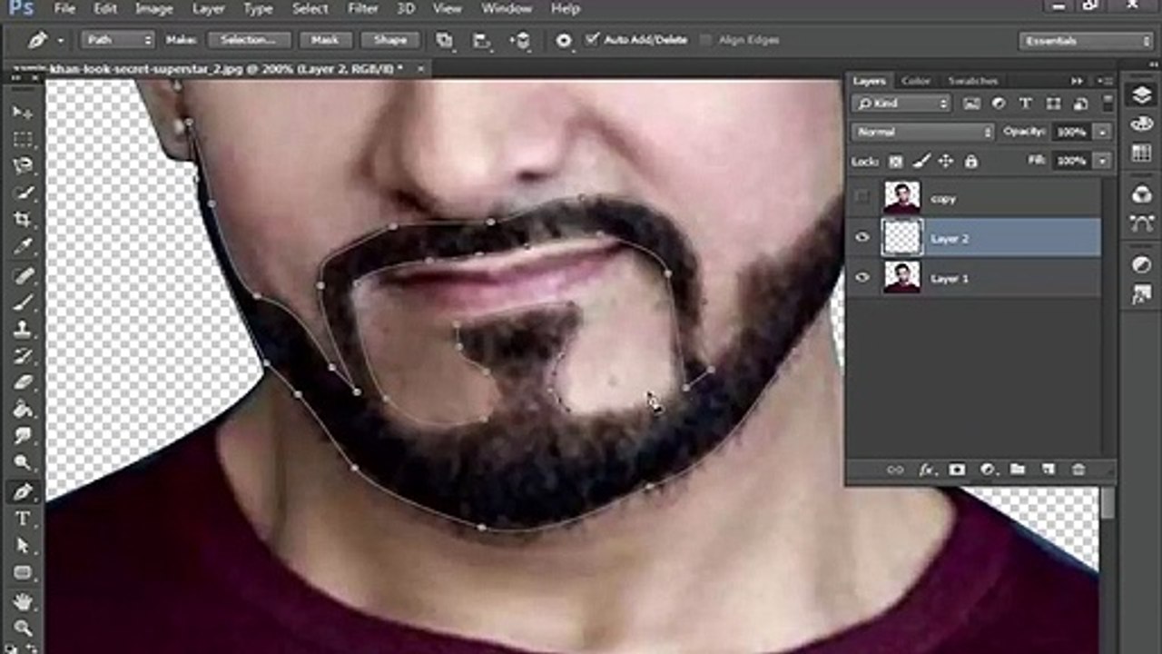The height and width of the screenshot is (654, 1162).
Task: Collapse panels with double-arrow icon
Action: [1077, 81]
